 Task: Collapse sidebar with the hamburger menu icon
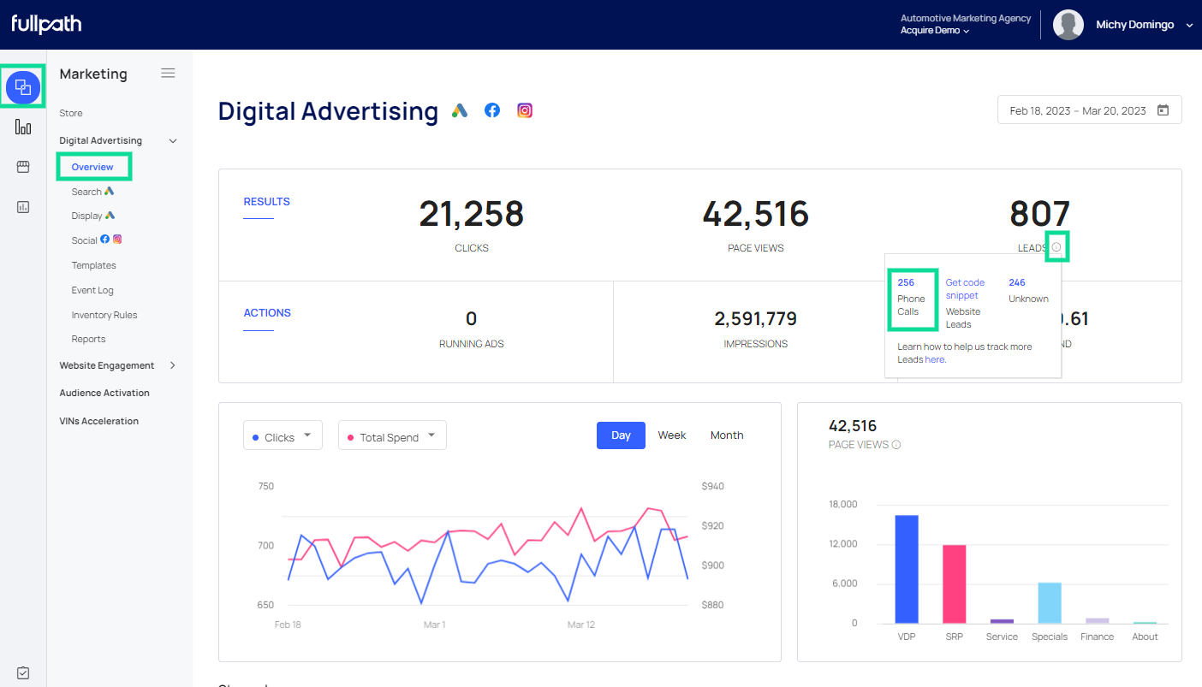168,74
